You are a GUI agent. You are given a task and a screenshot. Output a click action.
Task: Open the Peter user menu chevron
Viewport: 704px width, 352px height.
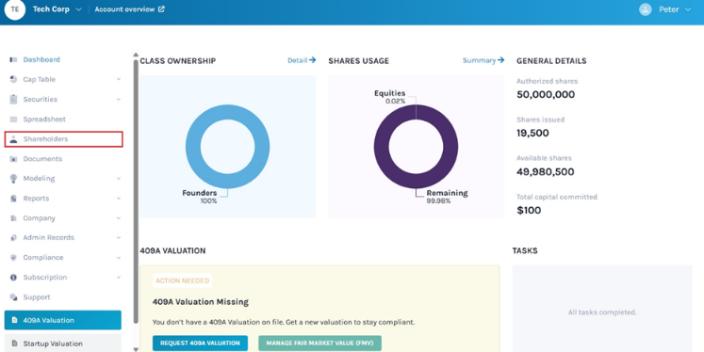pos(688,9)
